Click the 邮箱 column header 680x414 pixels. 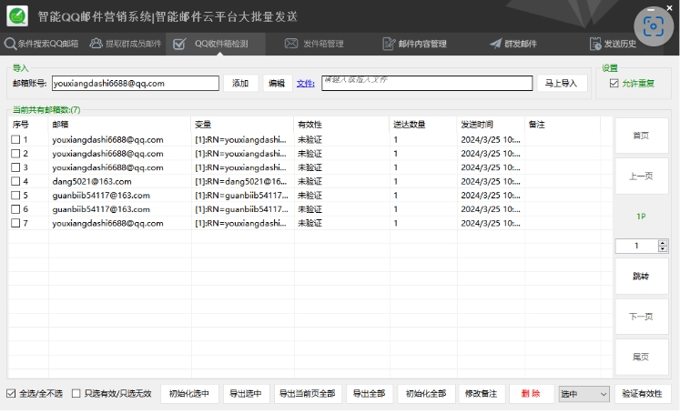pos(119,125)
